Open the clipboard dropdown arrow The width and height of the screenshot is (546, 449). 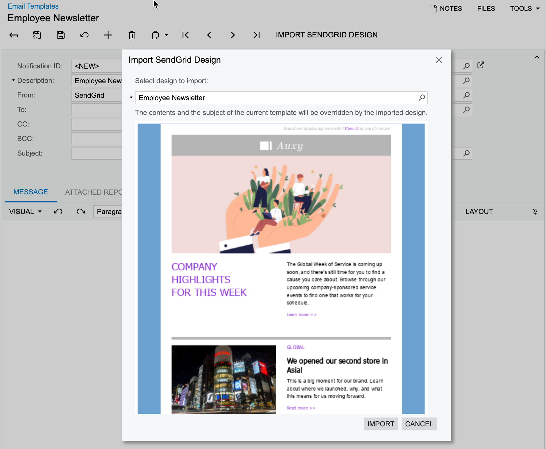tap(166, 35)
